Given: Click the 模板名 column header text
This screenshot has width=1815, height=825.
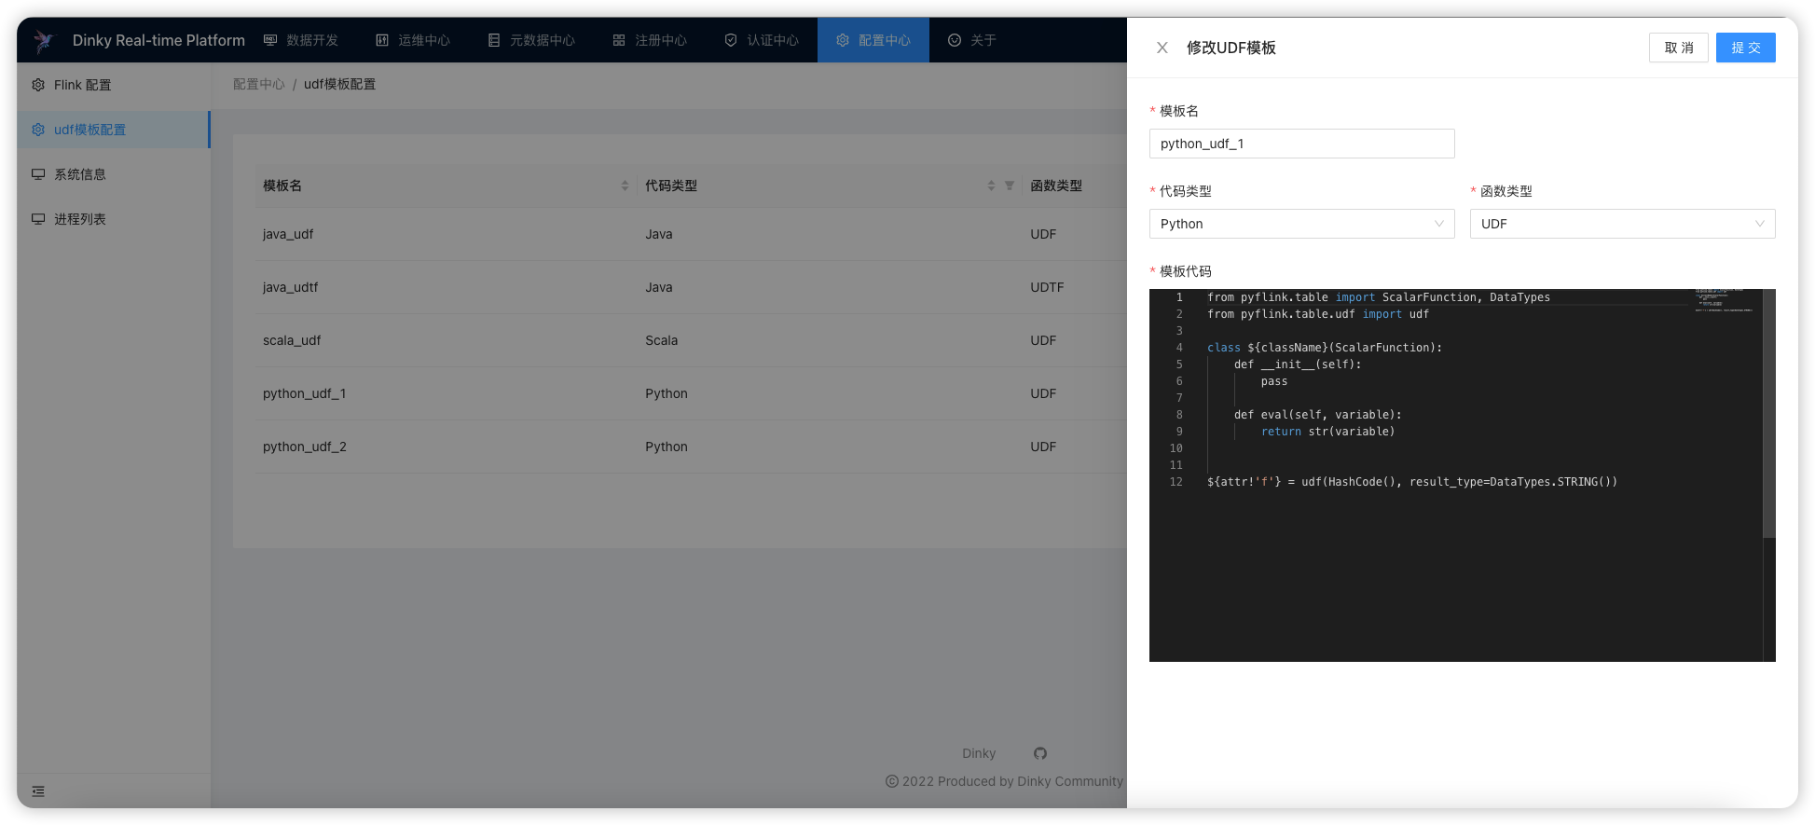Looking at the screenshot, I should [x=282, y=186].
